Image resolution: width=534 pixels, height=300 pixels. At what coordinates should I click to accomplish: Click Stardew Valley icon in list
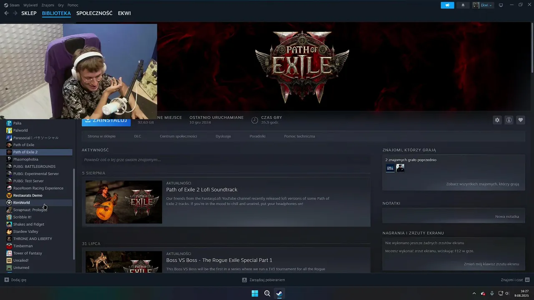pyautogui.click(x=9, y=232)
